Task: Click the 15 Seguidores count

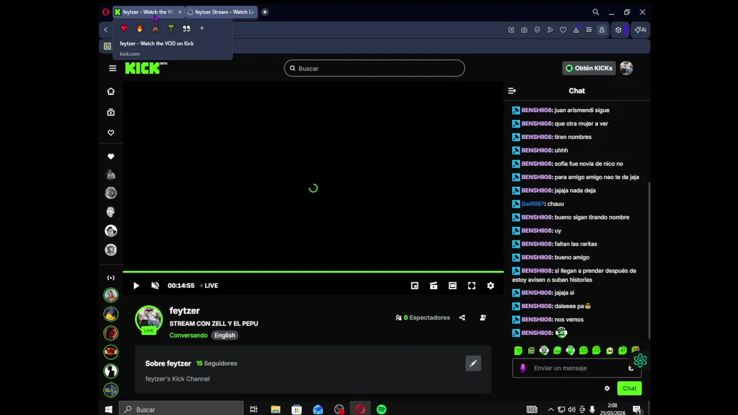Action: click(x=216, y=363)
